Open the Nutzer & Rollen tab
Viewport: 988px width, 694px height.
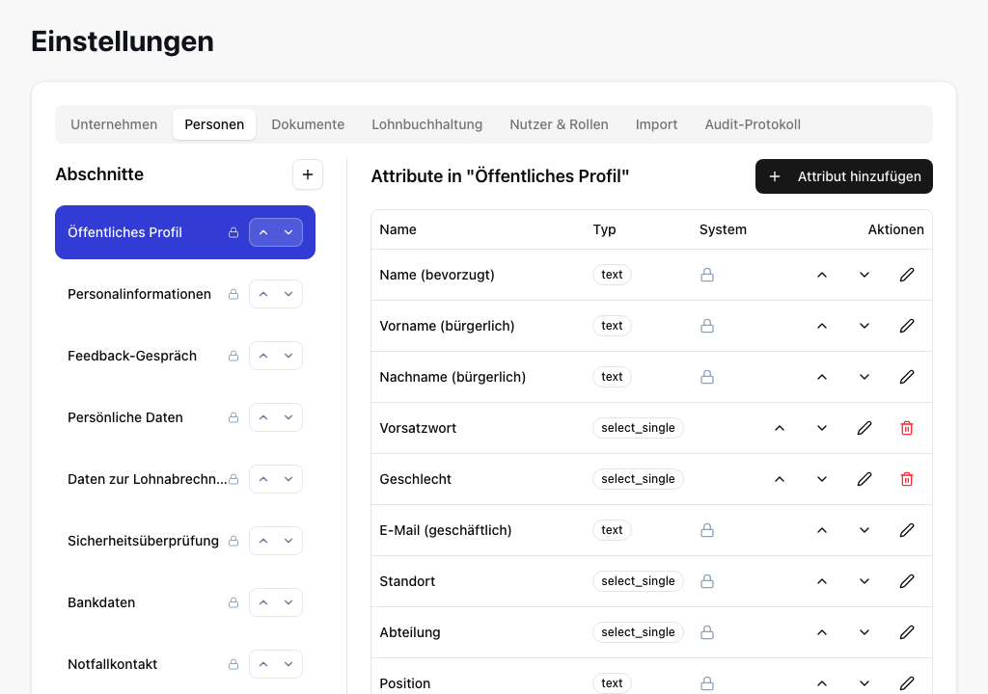coord(559,124)
